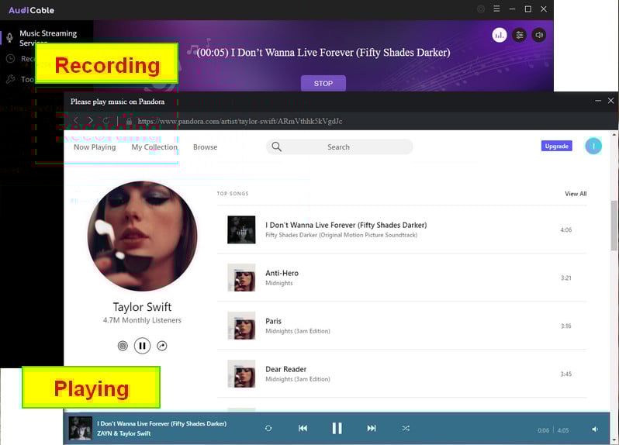This screenshot has height=445, width=619.
Task: Click now-playing album art in player bar
Action: tap(81, 429)
